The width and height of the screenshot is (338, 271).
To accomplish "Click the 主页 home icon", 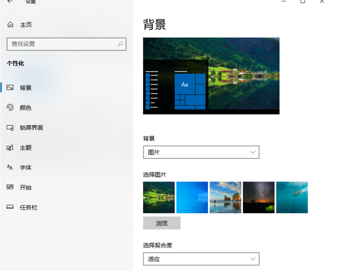I will pyautogui.click(x=10, y=25).
